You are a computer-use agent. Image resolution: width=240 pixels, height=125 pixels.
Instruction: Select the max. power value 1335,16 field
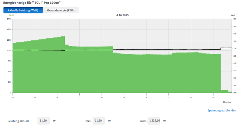pos(154,121)
